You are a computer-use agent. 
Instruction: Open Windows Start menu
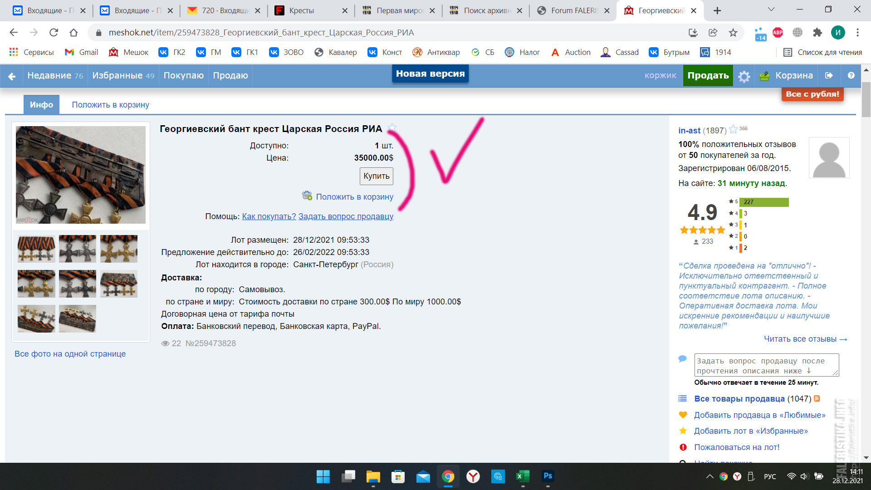point(323,476)
